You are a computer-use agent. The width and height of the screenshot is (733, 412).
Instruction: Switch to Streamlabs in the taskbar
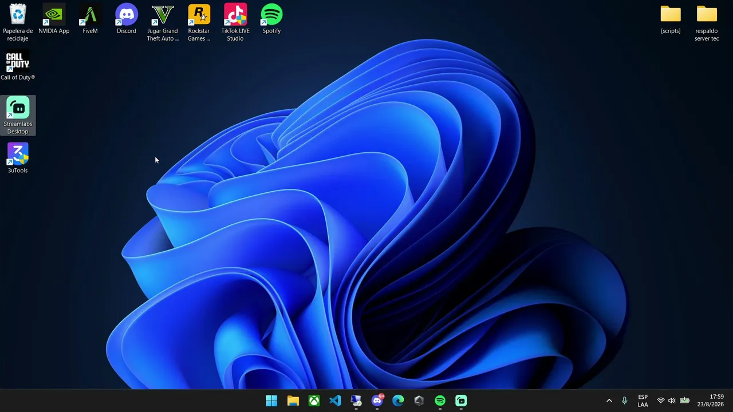tap(461, 401)
